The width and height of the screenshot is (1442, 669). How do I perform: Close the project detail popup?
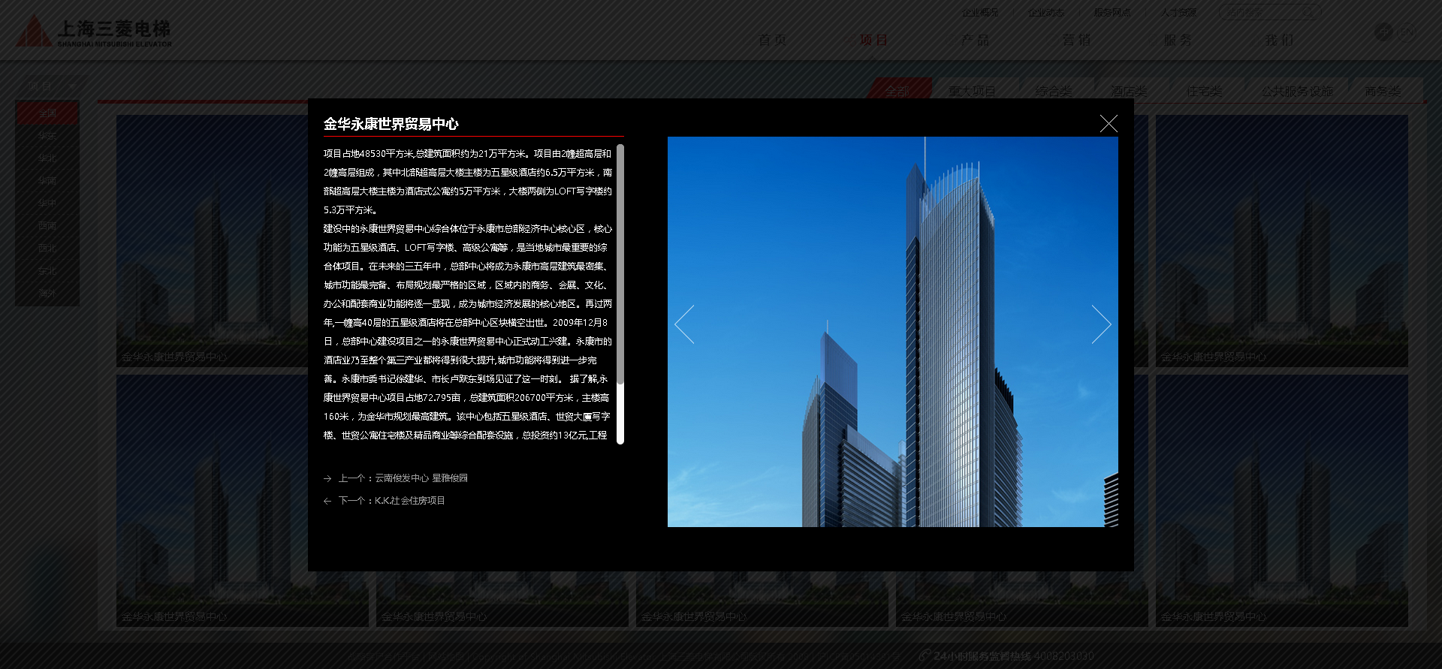1109,124
